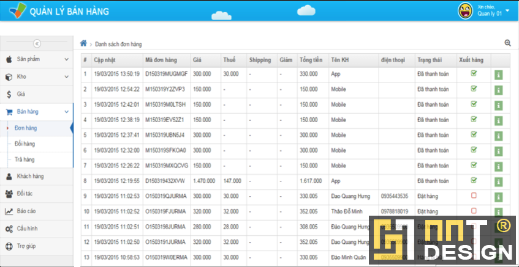This screenshot has height=267, width=519.
Task: Click the Sản phẩm apple icon
Action: (x=9, y=59)
